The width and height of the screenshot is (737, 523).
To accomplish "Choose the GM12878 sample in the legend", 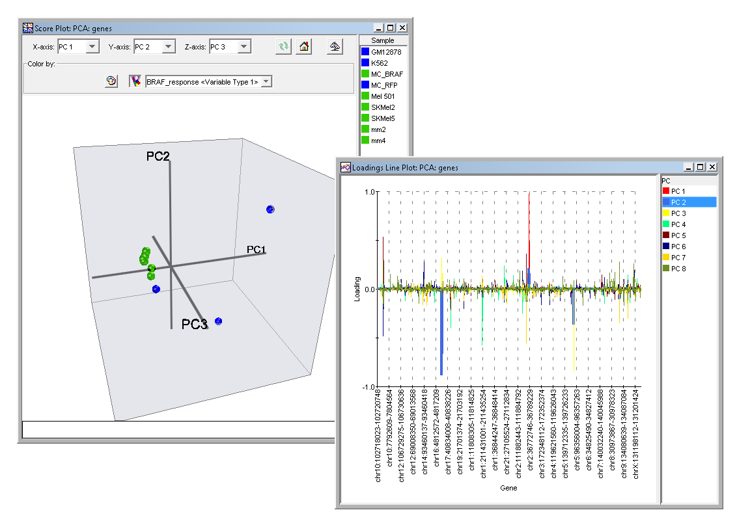I will coord(385,51).
